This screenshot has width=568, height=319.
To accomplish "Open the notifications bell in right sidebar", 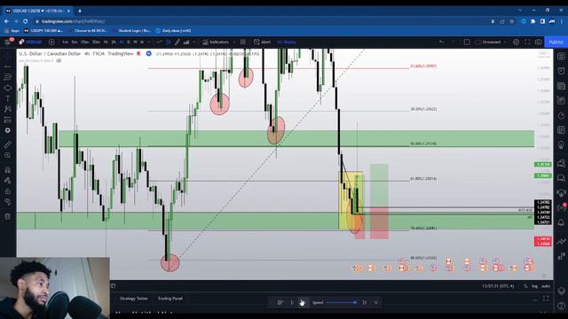I will coord(561,222).
